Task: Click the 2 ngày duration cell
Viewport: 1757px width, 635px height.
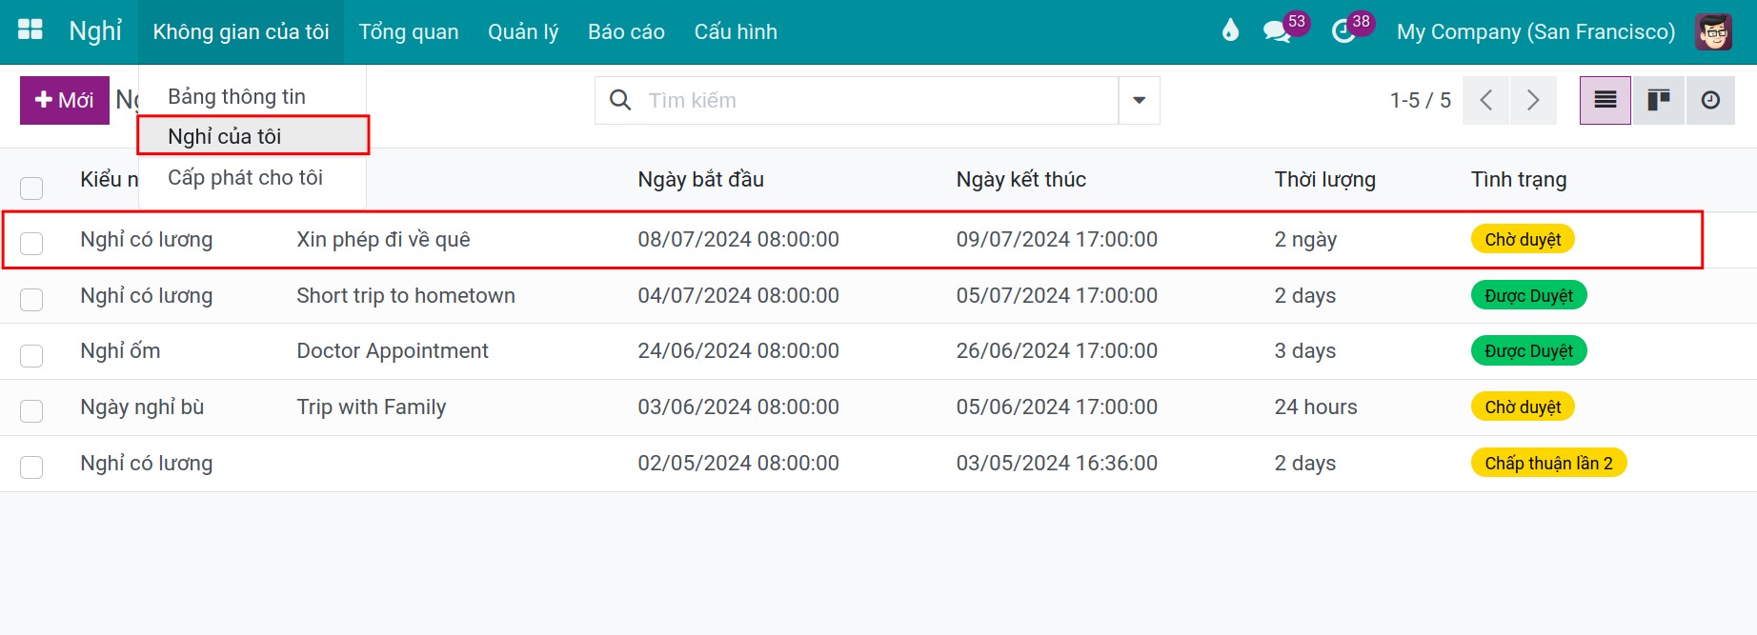Action: click(1305, 239)
